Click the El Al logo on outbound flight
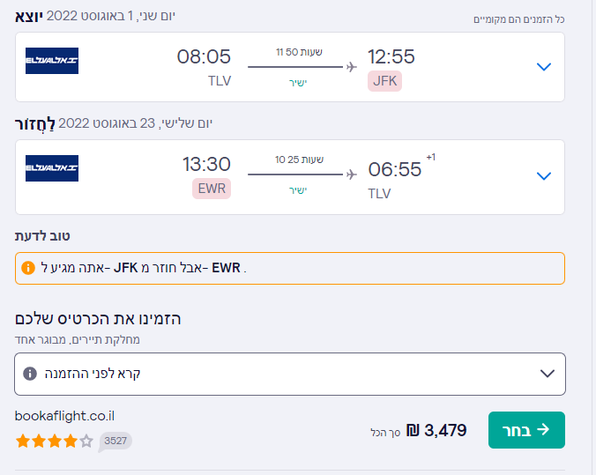The height and width of the screenshot is (475, 596). [52, 61]
